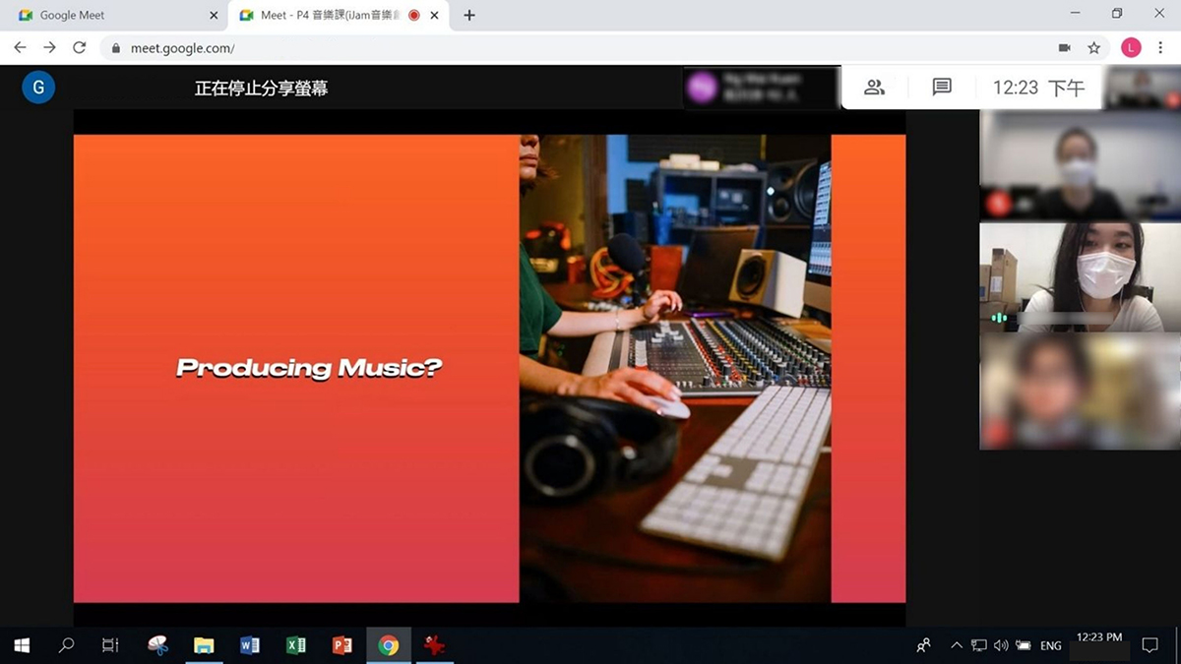Screen dimensions: 1181x664
Task: Click the volume icon in system tray
Action: click(x=1001, y=645)
